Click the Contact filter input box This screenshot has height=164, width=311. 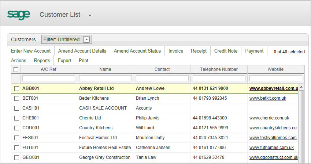(x=162, y=78)
